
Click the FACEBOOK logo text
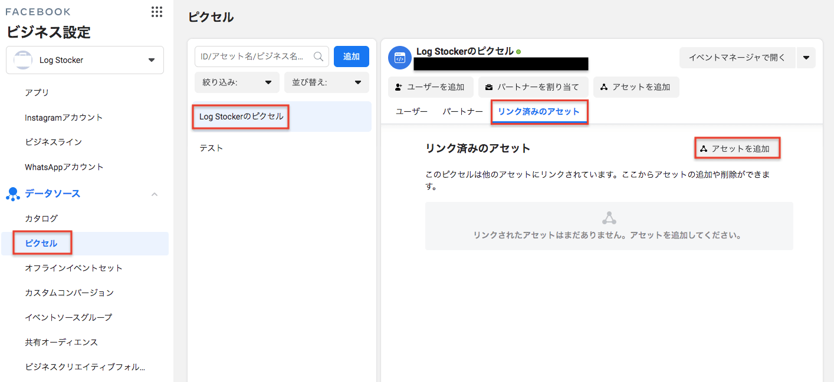[x=38, y=12]
